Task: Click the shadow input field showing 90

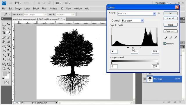Action: pyautogui.click(x=114, y=51)
